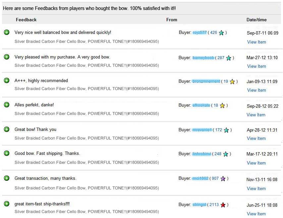Click the yellow star beside score 19

click(x=232, y=81)
